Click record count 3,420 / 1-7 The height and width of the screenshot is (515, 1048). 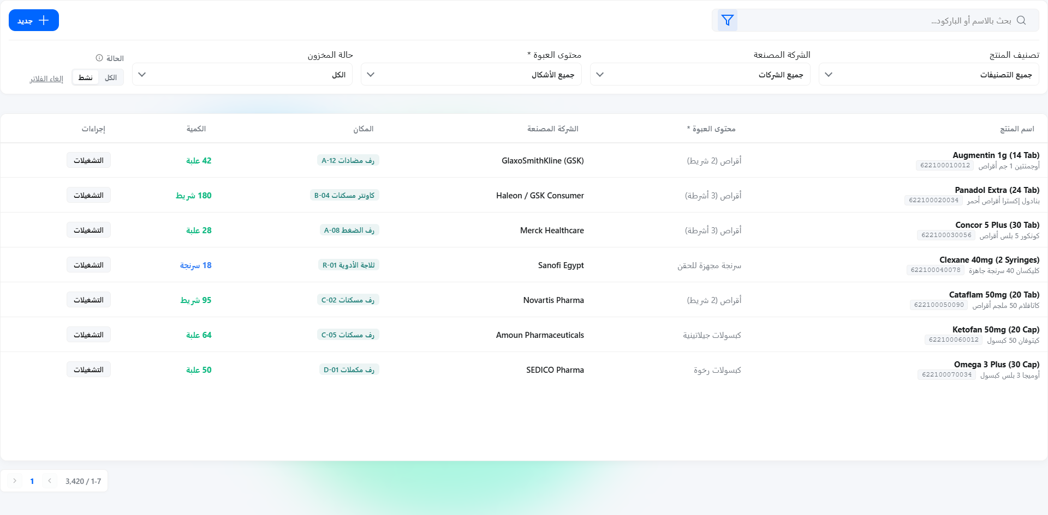[x=83, y=481]
